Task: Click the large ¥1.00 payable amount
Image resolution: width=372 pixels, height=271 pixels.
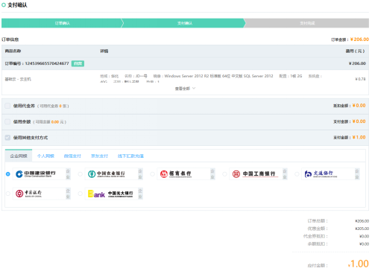Action: 358,264
